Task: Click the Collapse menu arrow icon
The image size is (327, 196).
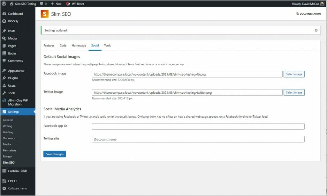Action: 4,188
